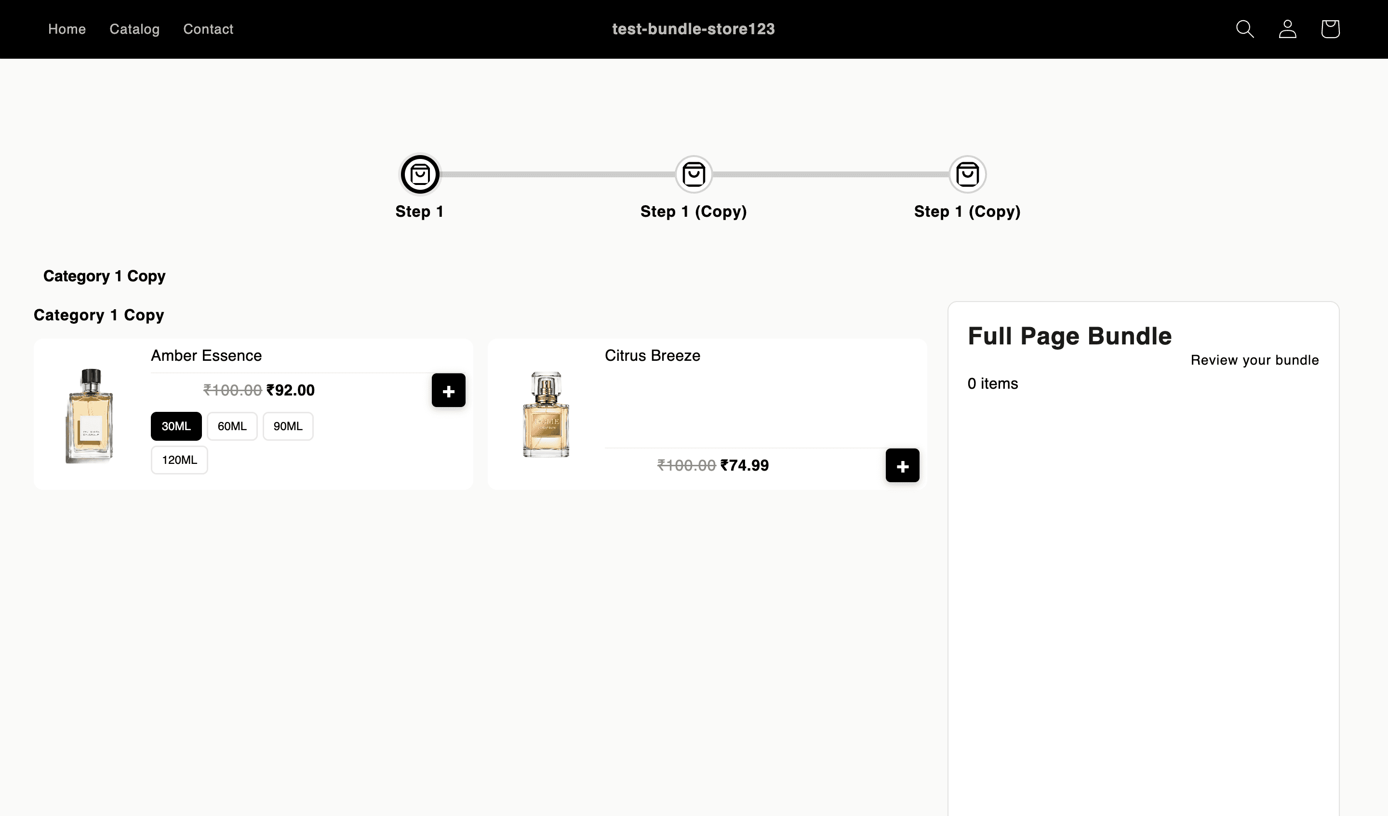Click the Review your bundle text
The image size is (1388, 816).
1255,360
